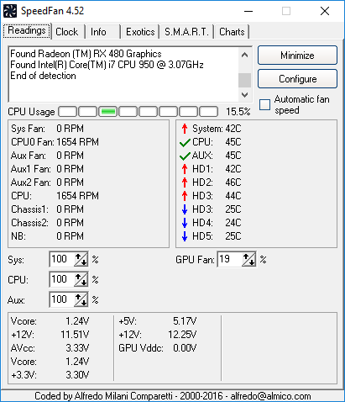Click the SpeedFan fan icon in title bar

(x=10, y=11)
